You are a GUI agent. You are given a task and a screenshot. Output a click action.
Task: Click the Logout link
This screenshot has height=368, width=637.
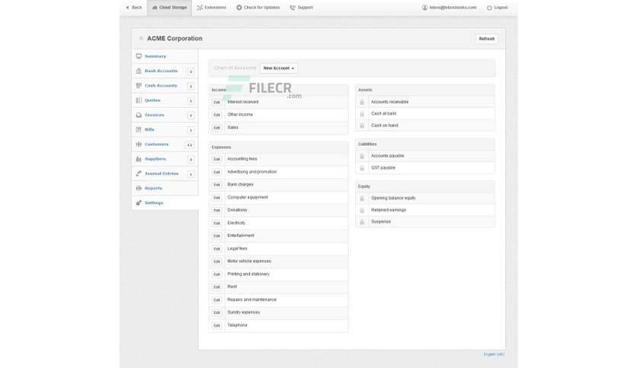click(x=498, y=8)
